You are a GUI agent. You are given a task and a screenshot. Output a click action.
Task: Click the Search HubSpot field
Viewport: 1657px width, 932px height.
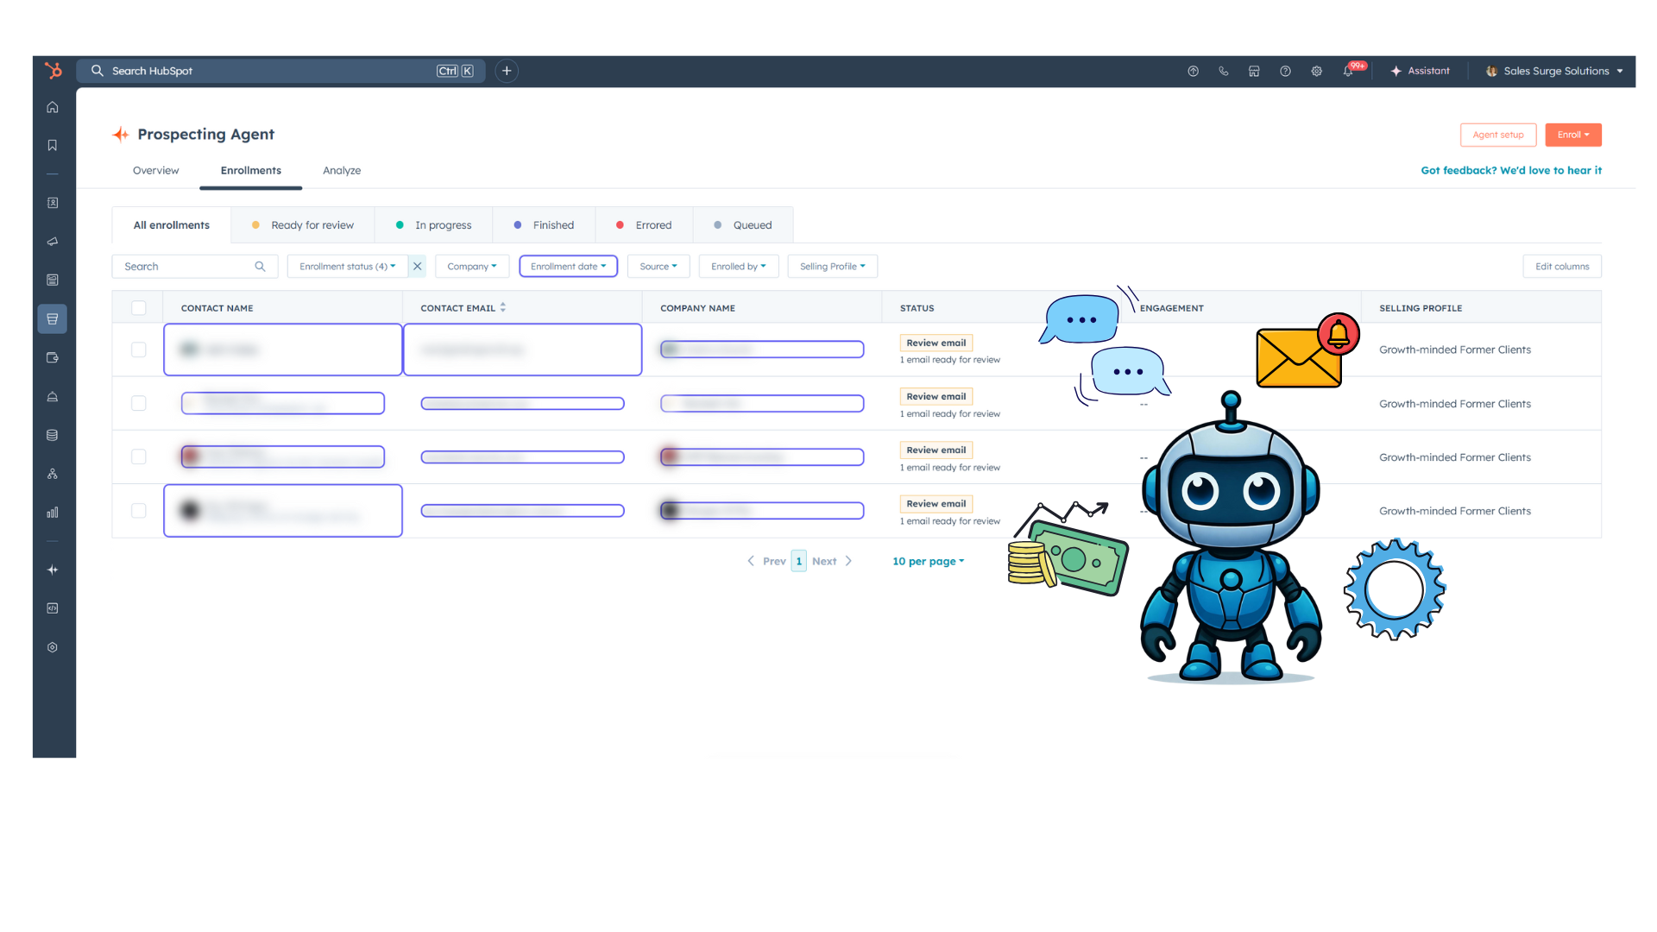click(268, 71)
